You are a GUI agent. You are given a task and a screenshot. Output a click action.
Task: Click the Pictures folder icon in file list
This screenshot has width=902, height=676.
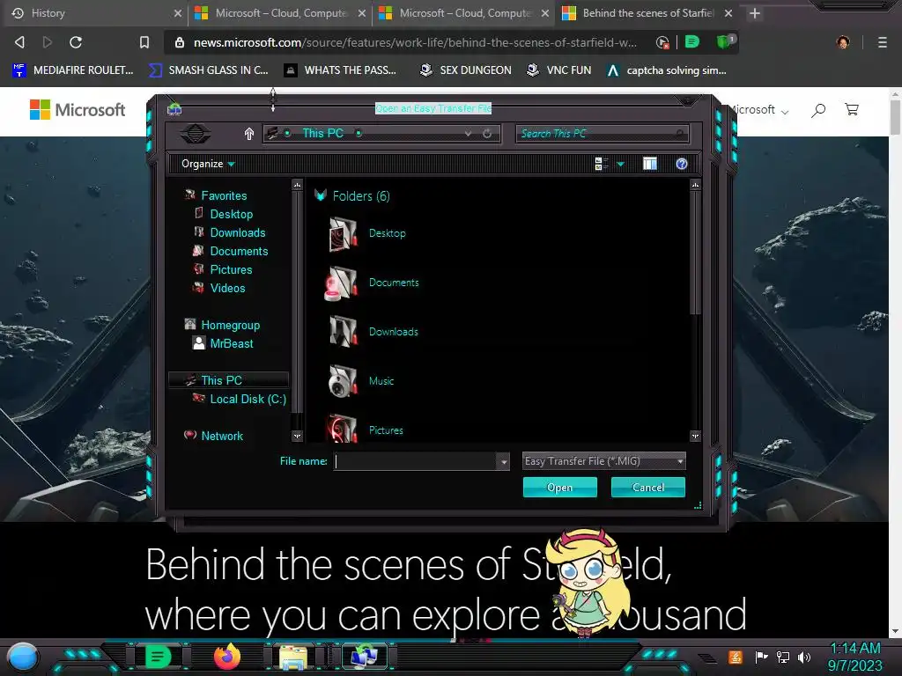pos(343,429)
